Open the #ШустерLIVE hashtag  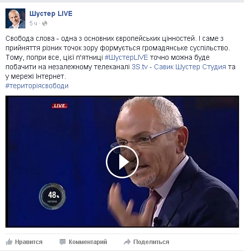126,57
